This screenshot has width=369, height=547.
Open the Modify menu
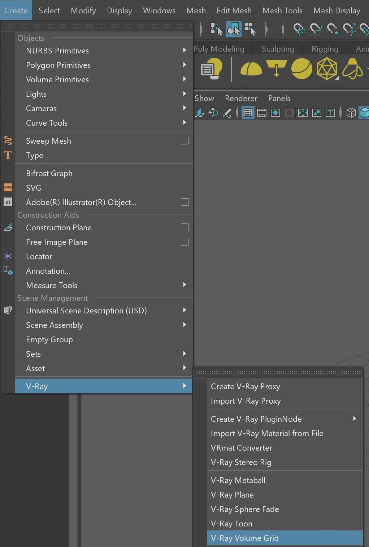pos(83,10)
